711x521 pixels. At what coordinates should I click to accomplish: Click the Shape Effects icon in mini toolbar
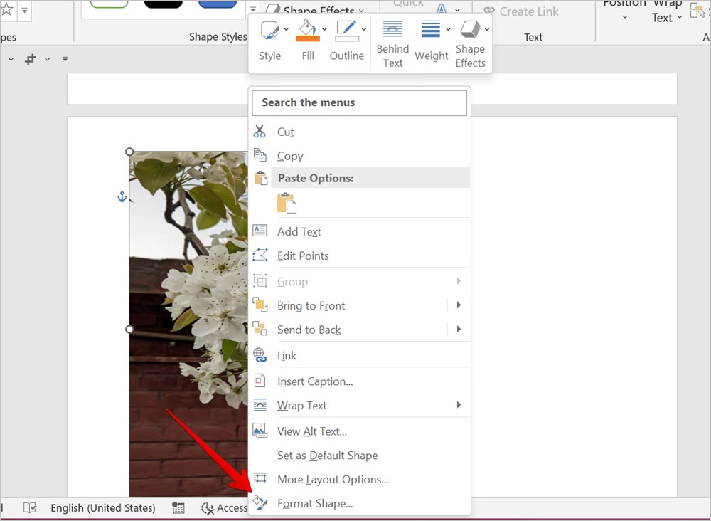pyautogui.click(x=470, y=29)
